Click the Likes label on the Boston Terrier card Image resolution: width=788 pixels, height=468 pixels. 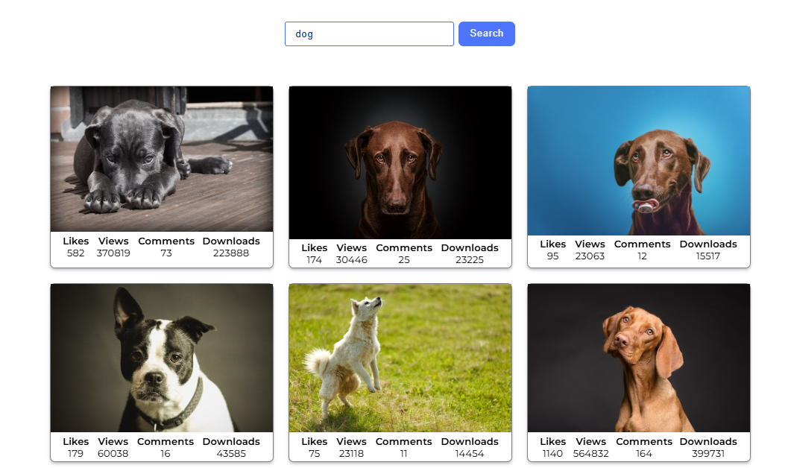(75, 441)
